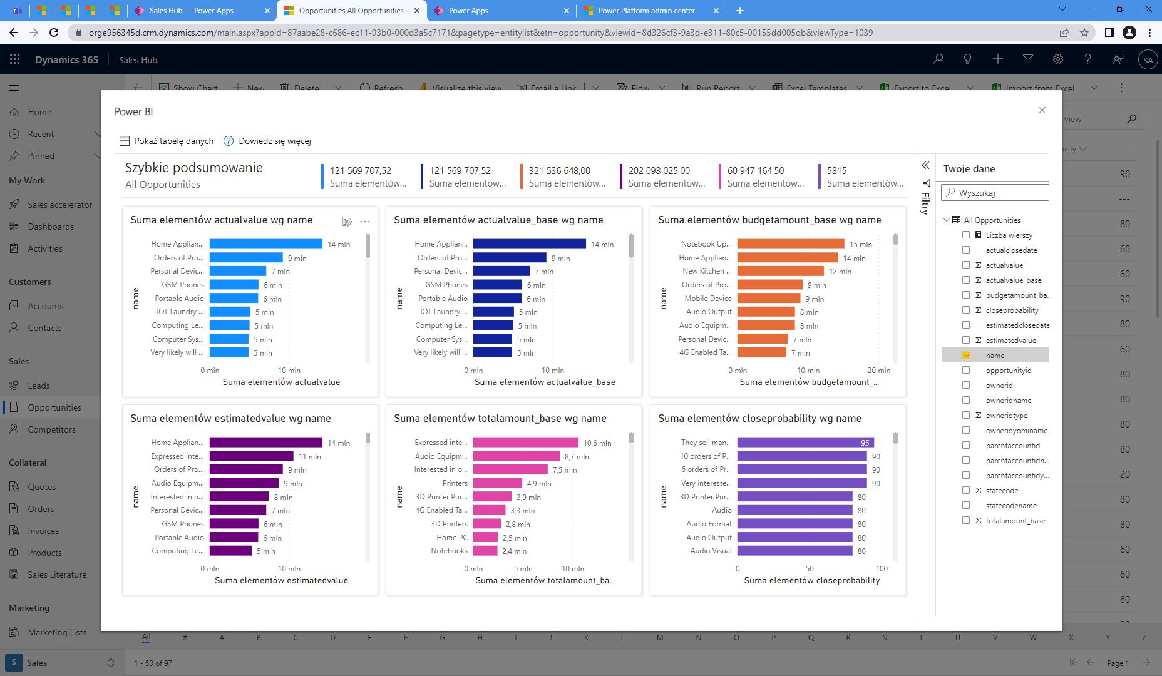Image resolution: width=1162 pixels, height=676 pixels.
Task: Select the Sales accelerator icon in the sidebar
Action: (15, 204)
